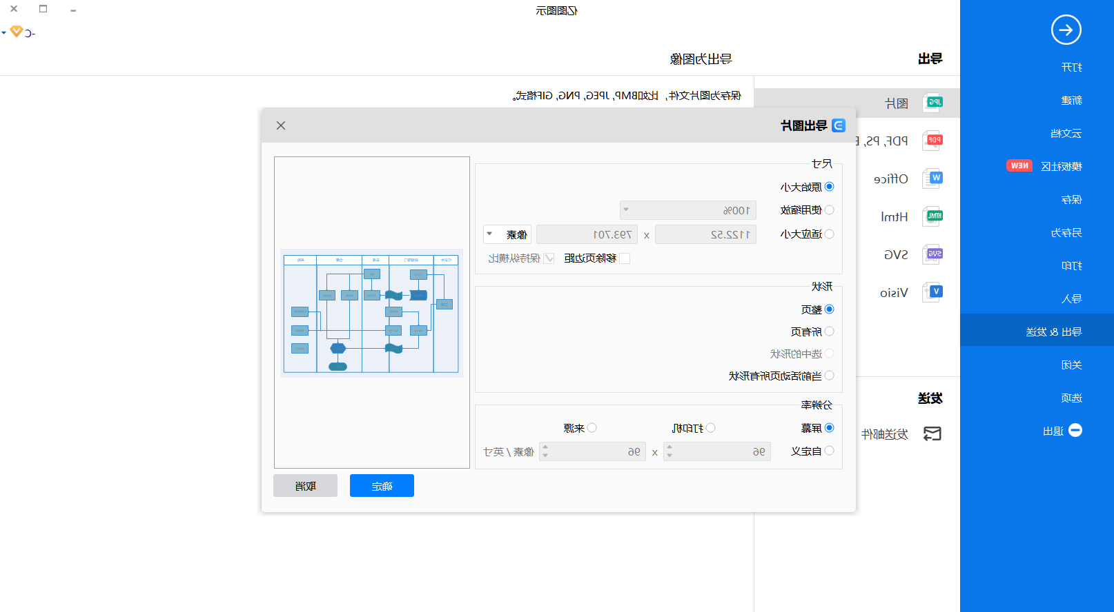Select the PDF export file icon
The height and width of the screenshot is (612, 1114).
coord(933,141)
